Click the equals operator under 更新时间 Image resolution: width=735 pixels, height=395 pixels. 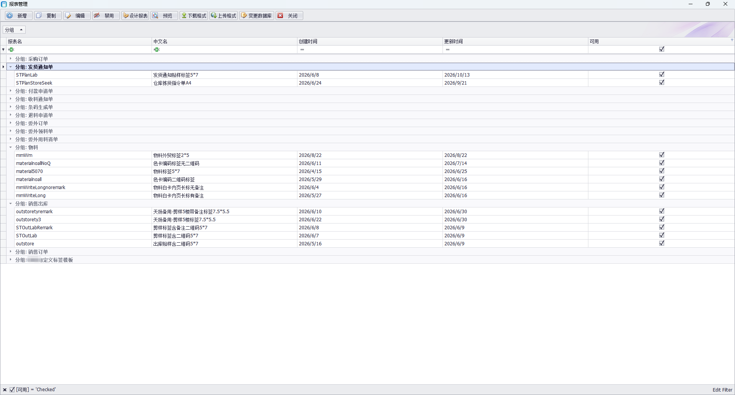(x=448, y=49)
